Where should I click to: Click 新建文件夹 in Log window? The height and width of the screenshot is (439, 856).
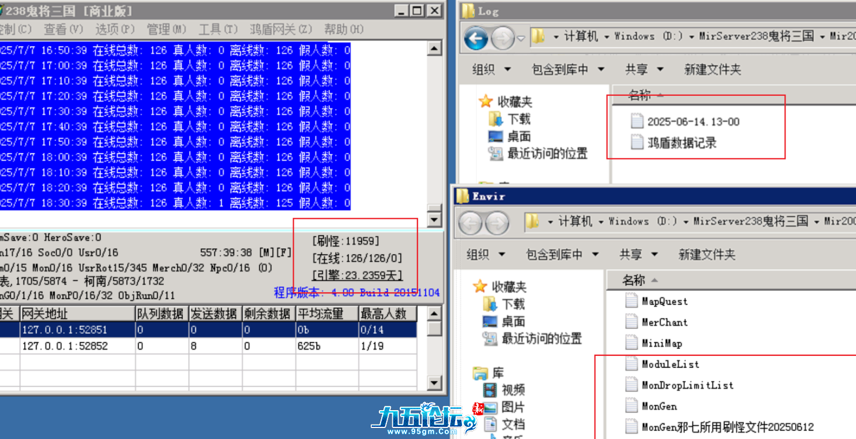(713, 70)
